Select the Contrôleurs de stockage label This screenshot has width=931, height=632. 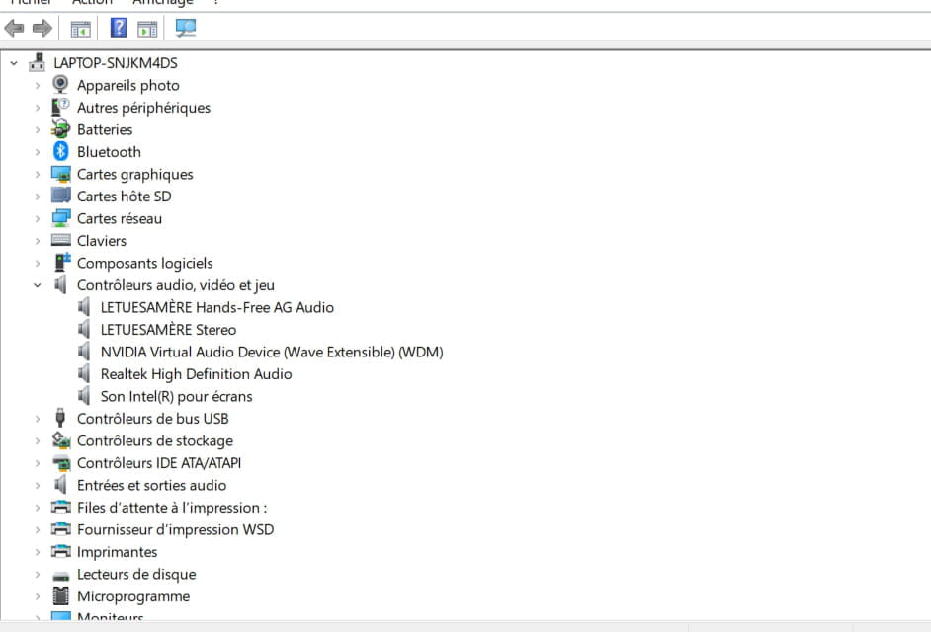(155, 440)
